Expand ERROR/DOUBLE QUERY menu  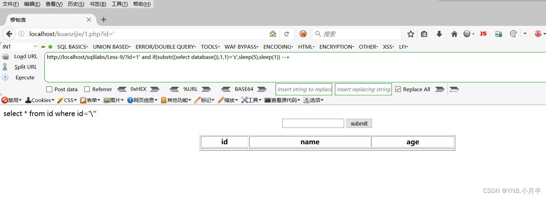pos(166,47)
